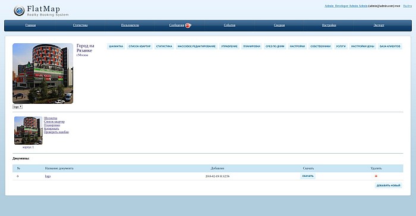The width and height of the screenshot is (416, 216).
Task: Click the Добавить новый button
Action: point(389,186)
